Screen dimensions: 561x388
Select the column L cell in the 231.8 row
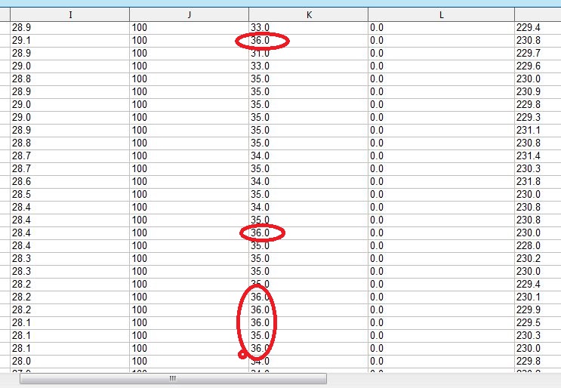[441, 181]
